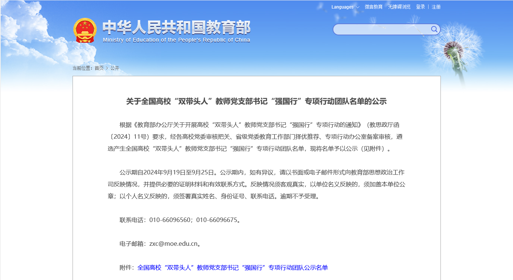The height and width of the screenshot is (280, 513).
Task: Click the 注册 register link
Action: coord(436,7)
